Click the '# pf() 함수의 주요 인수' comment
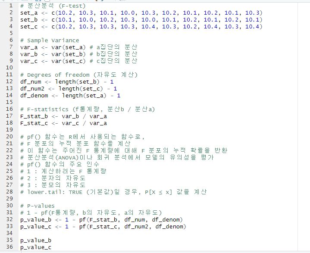The height and width of the screenshot is (253, 310). click(59, 164)
